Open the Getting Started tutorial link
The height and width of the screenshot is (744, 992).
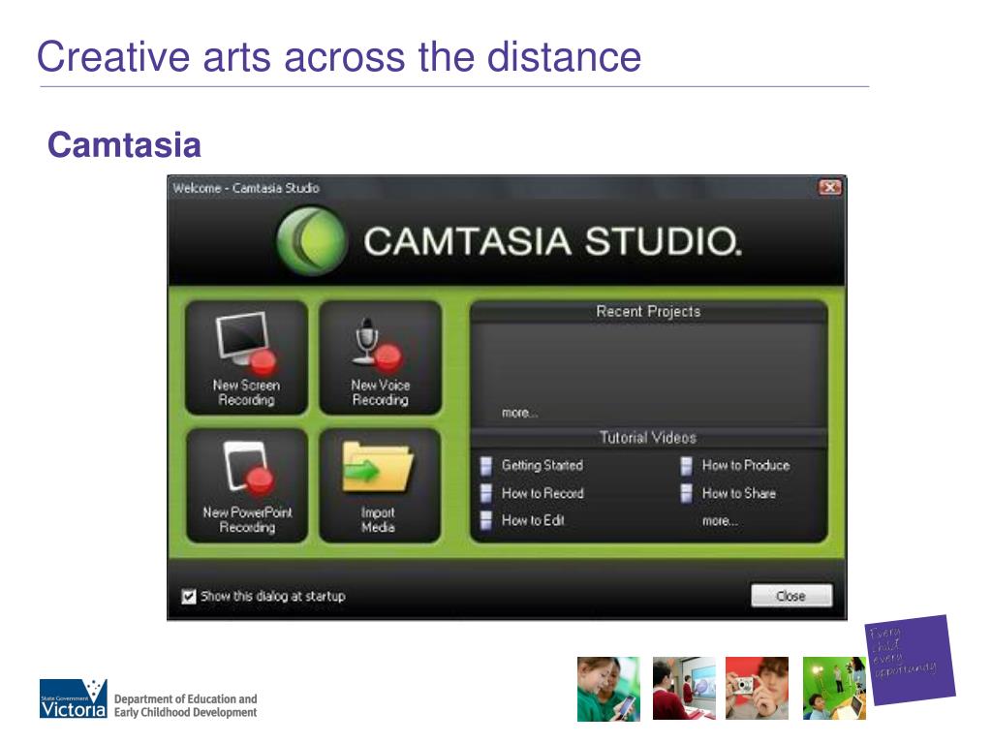tap(542, 466)
